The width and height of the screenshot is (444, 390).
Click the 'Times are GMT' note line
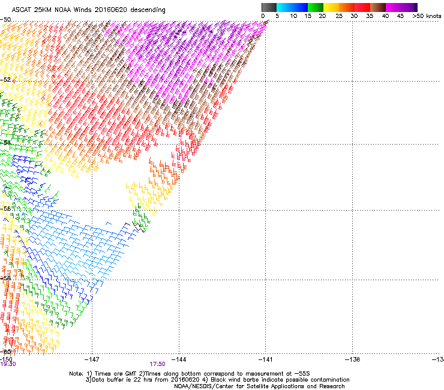click(x=189, y=374)
